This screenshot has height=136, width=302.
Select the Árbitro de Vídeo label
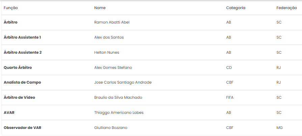[20, 97]
